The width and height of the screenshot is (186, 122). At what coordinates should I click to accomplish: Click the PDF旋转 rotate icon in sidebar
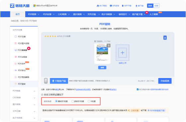[x=16, y=84]
